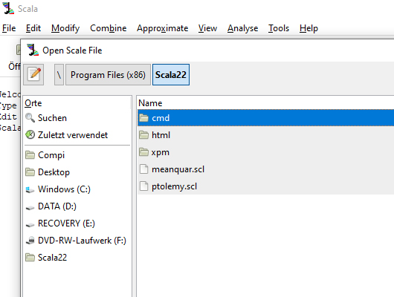Click the drive icon beside DATA (D:)
This screenshot has height=297, width=394.
click(x=30, y=208)
